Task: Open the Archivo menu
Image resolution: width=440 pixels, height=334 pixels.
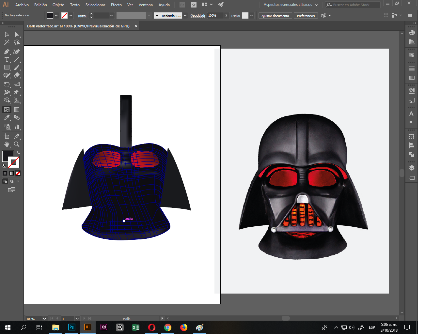Action: [22, 5]
